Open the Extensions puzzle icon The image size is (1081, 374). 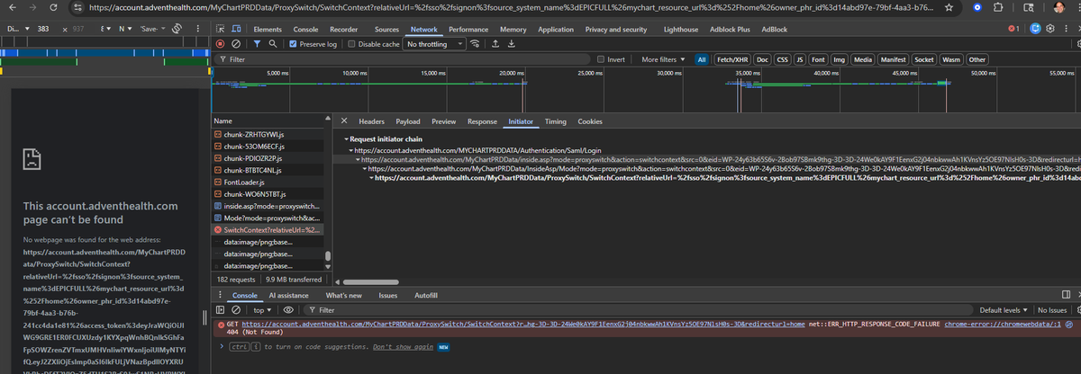pyautogui.click(x=1000, y=7)
